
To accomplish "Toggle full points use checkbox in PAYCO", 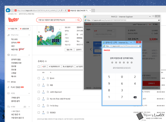I will point(114,31).
